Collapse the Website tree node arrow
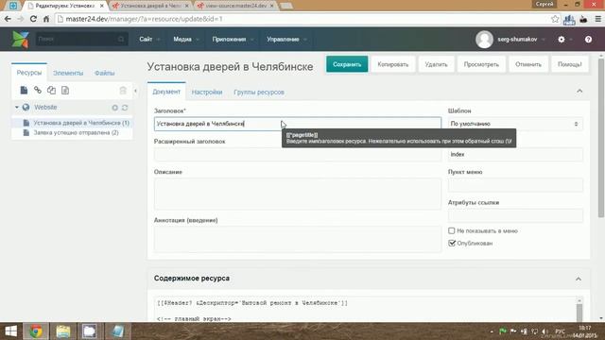 click(17, 107)
